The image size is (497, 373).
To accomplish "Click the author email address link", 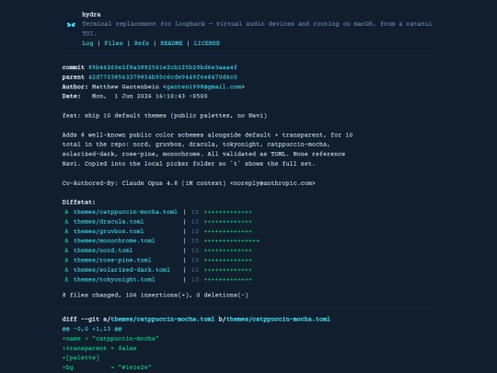I will point(203,87).
